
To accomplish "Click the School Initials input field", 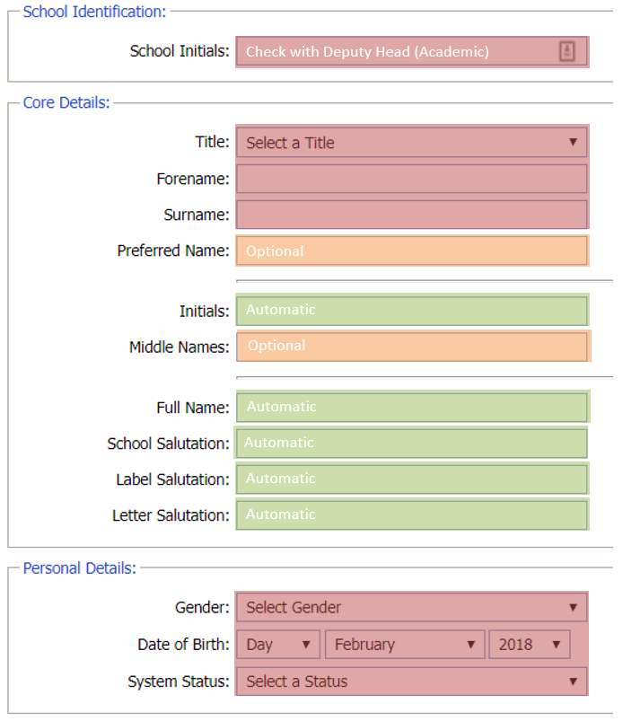I will coord(395,52).
